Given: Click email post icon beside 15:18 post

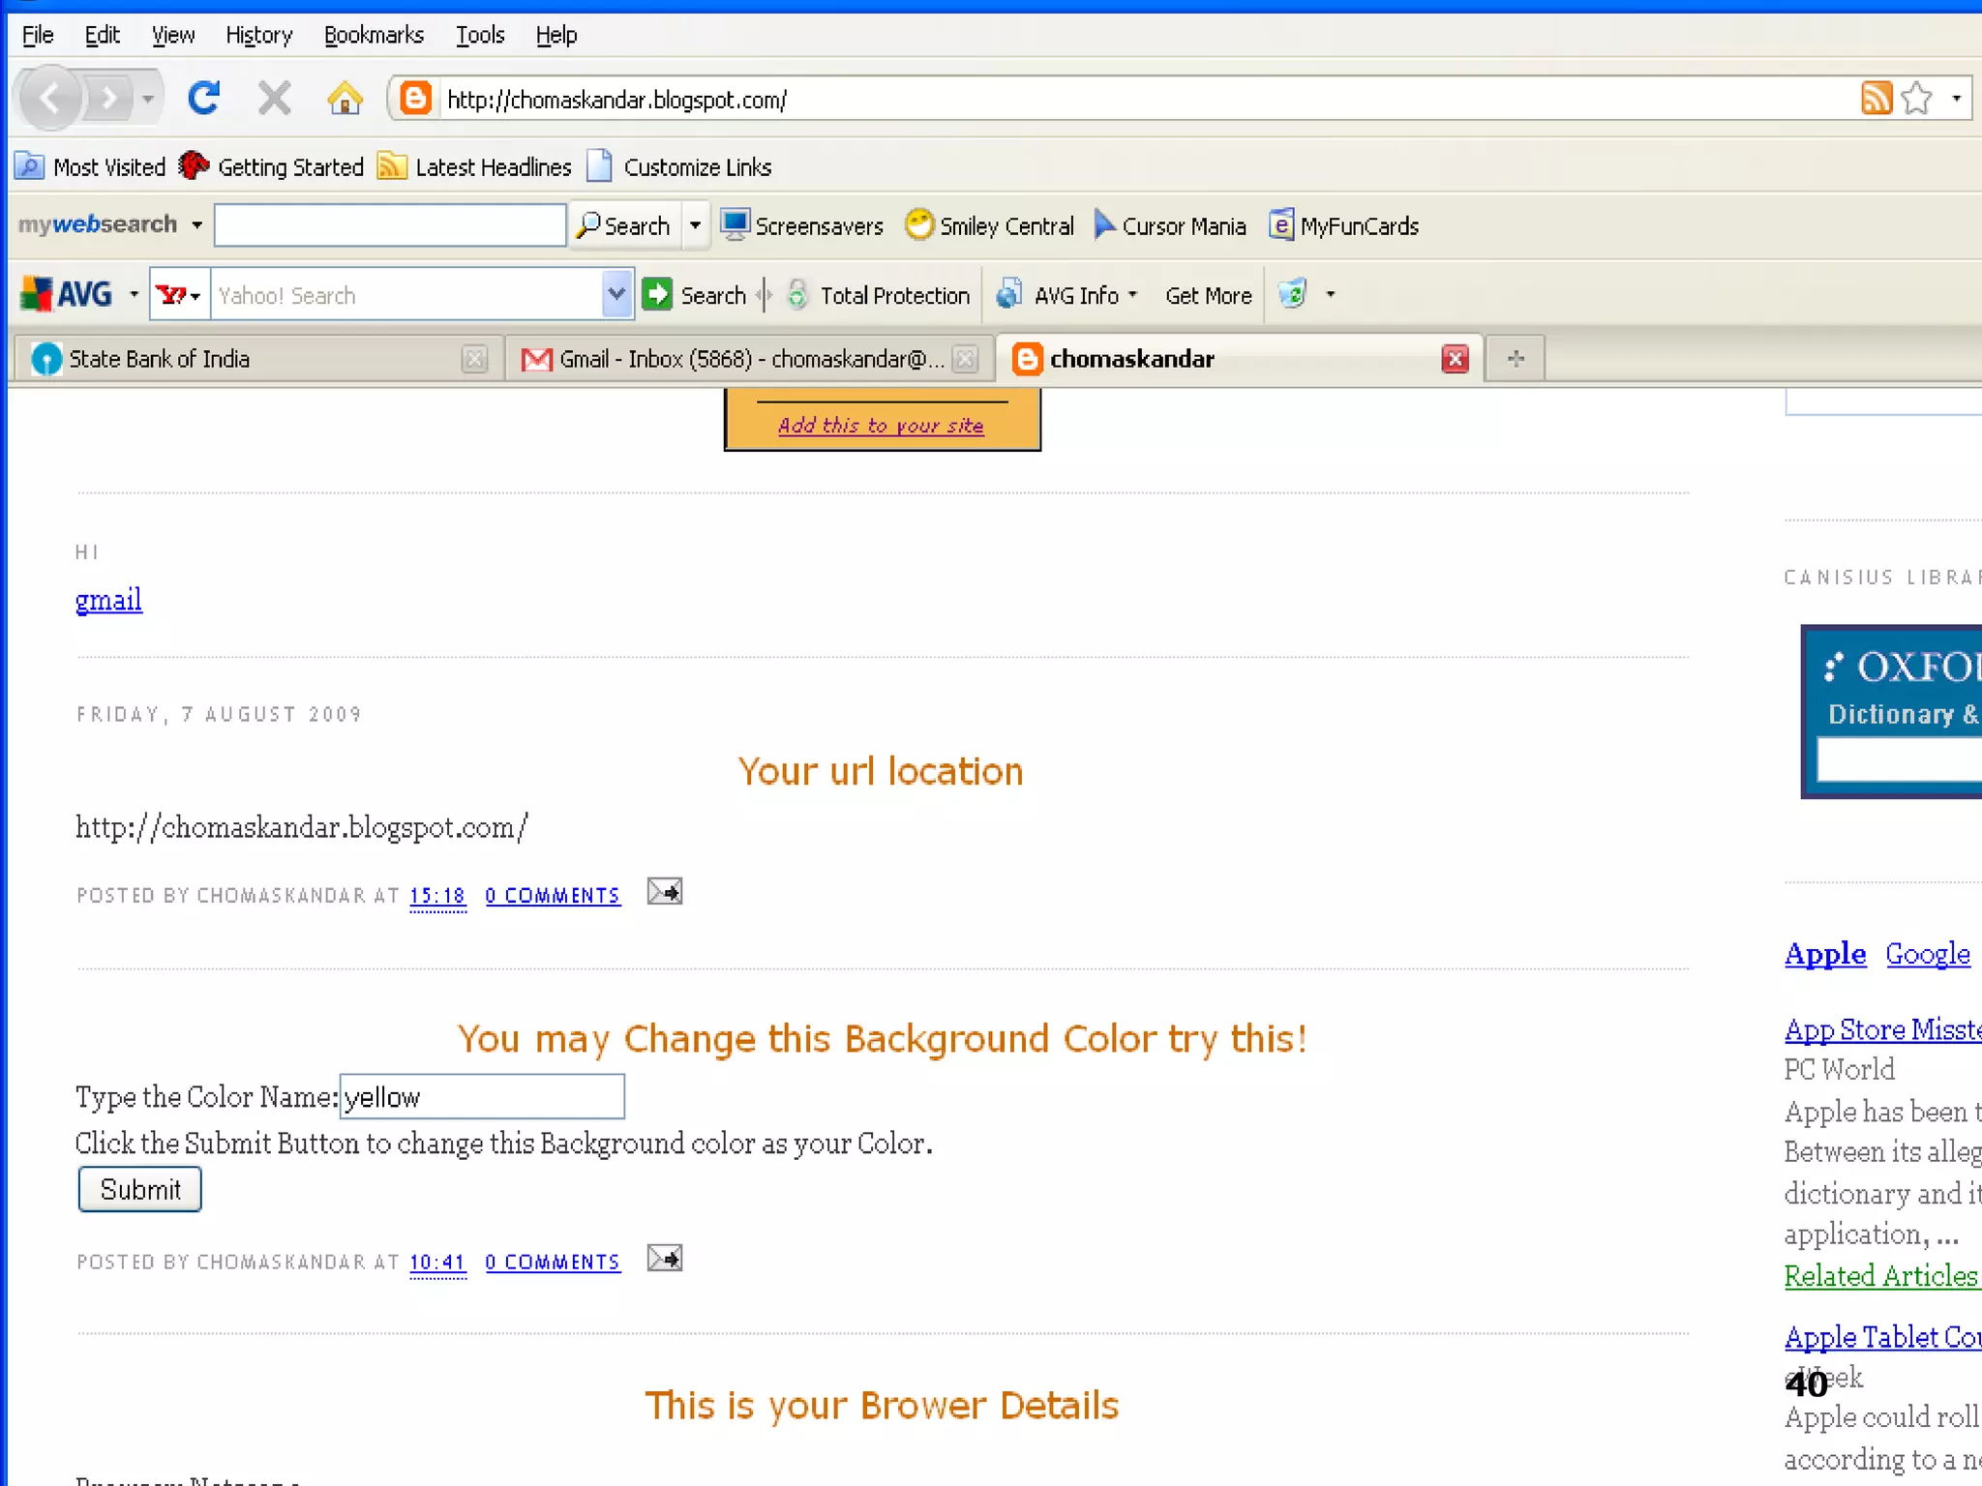Looking at the screenshot, I should (x=664, y=892).
